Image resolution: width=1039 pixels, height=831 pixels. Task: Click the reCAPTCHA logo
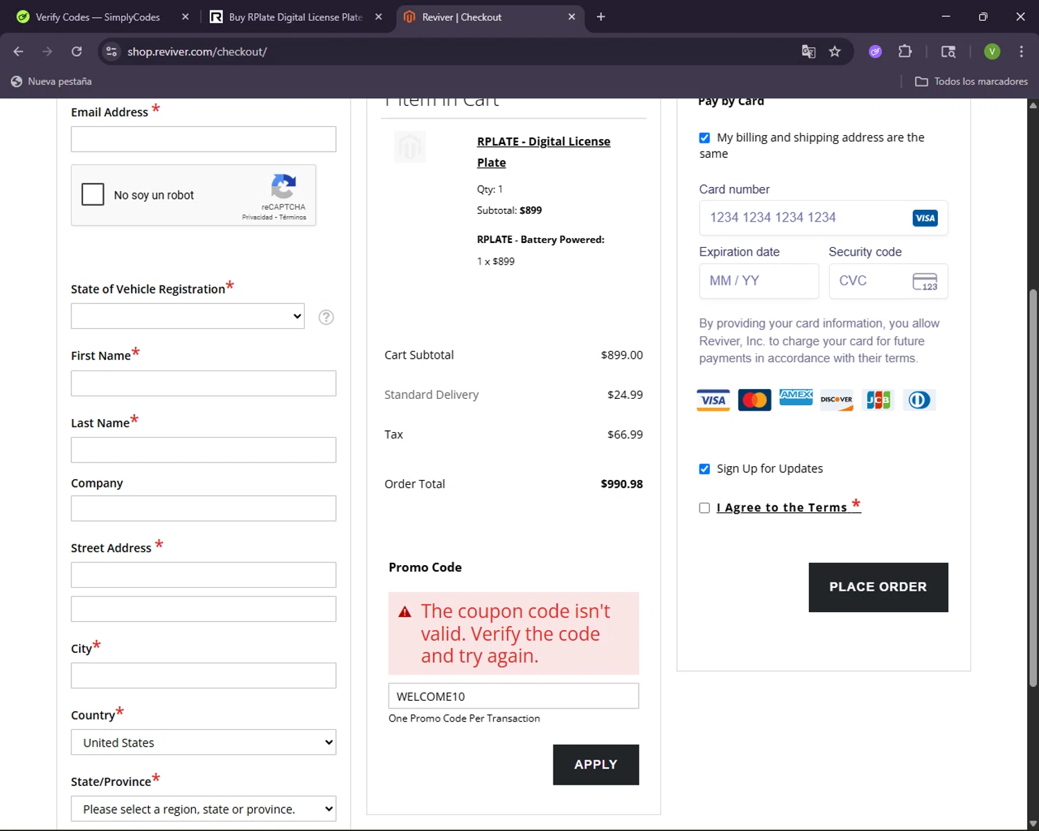coord(284,186)
